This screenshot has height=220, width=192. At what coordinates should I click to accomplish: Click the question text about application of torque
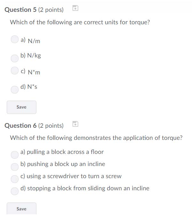pyautogui.click(x=96, y=138)
